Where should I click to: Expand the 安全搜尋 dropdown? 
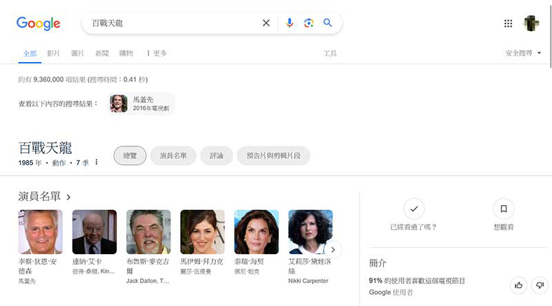coord(523,53)
